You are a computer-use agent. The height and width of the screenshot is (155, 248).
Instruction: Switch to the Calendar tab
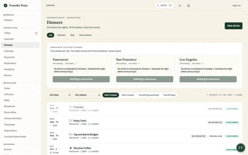click(x=61, y=35)
